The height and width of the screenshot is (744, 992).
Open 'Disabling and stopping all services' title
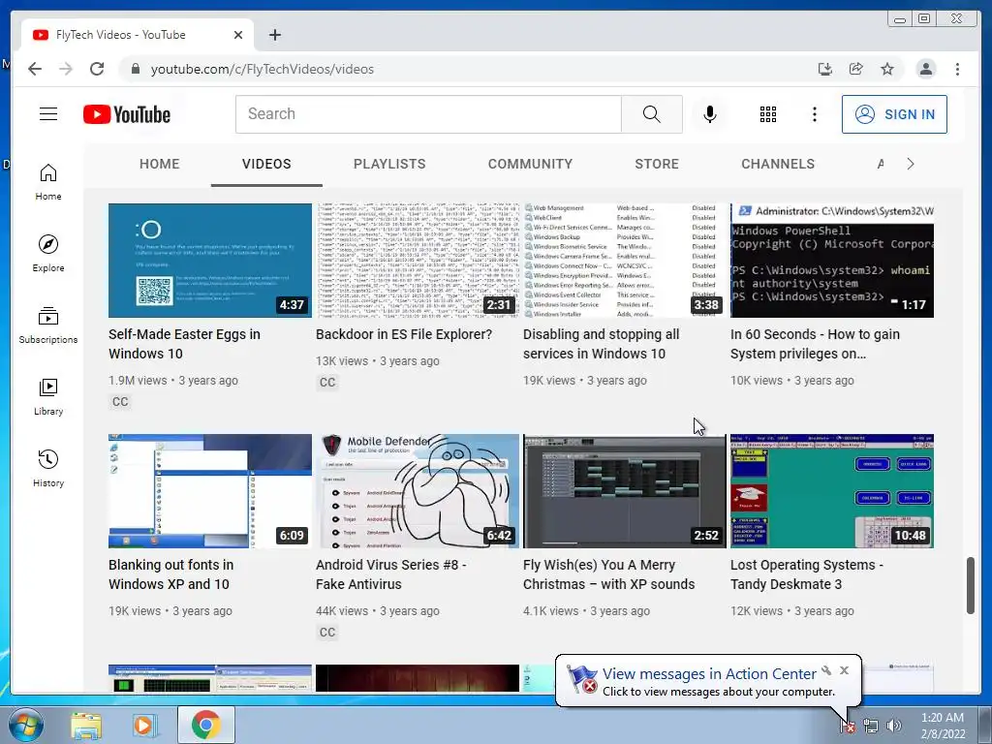(601, 344)
